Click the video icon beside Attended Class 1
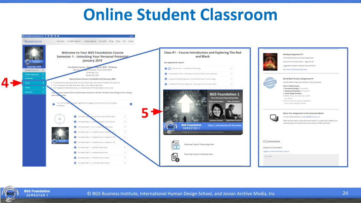Screen dimensions: 361x203 pyautogui.click(x=169, y=68)
